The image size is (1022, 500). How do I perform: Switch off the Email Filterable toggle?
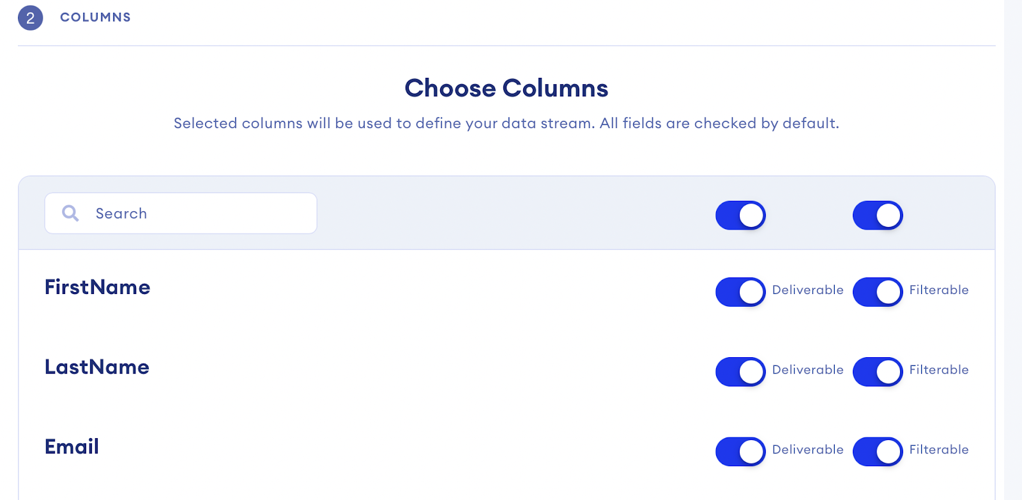click(x=878, y=452)
